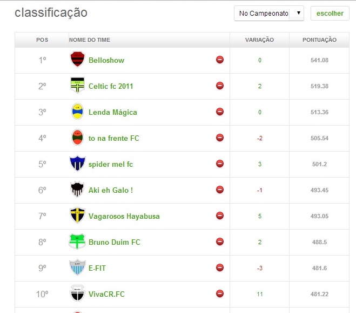The width and height of the screenshot is (356, 313).
Task: Click the spider mel fc crest icon
Action: coord(78,164)
